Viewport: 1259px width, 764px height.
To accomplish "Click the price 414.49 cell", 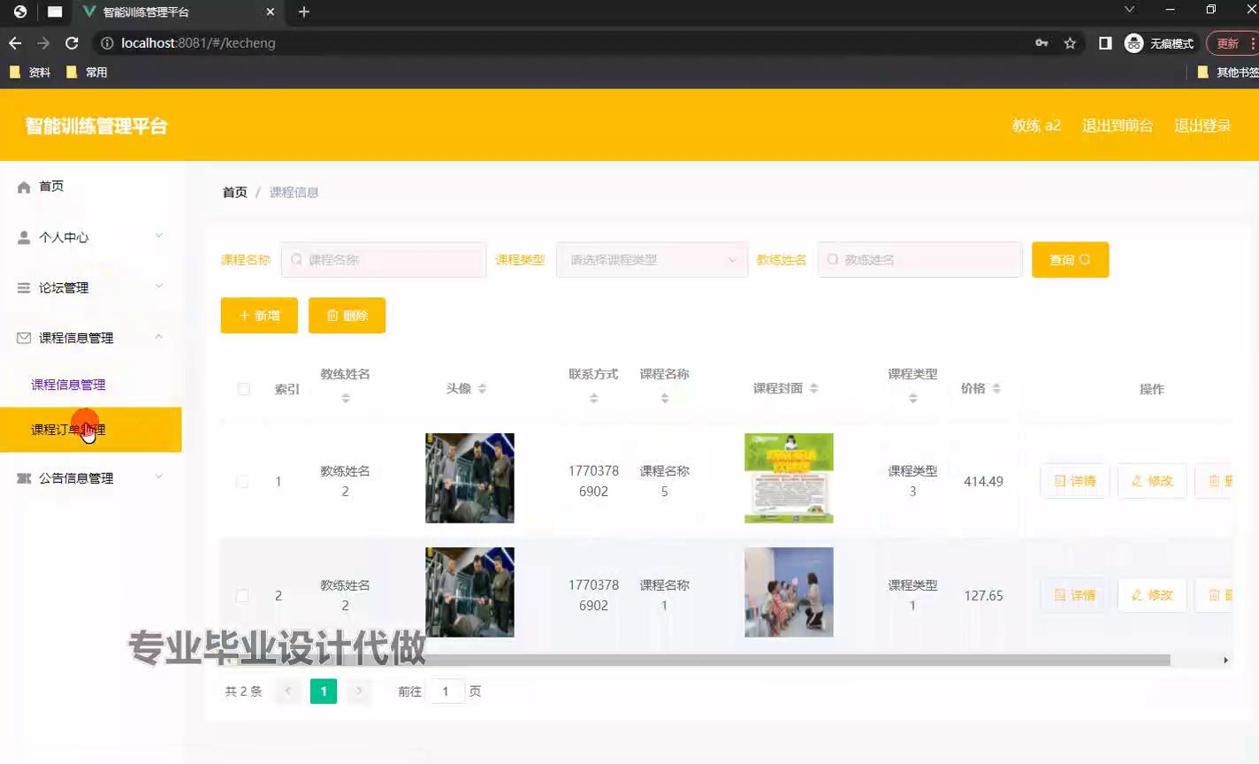I will point(983,482).
